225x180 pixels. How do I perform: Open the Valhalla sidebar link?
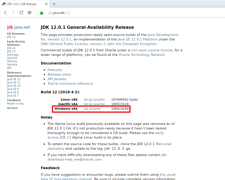(x=12, y=64)
